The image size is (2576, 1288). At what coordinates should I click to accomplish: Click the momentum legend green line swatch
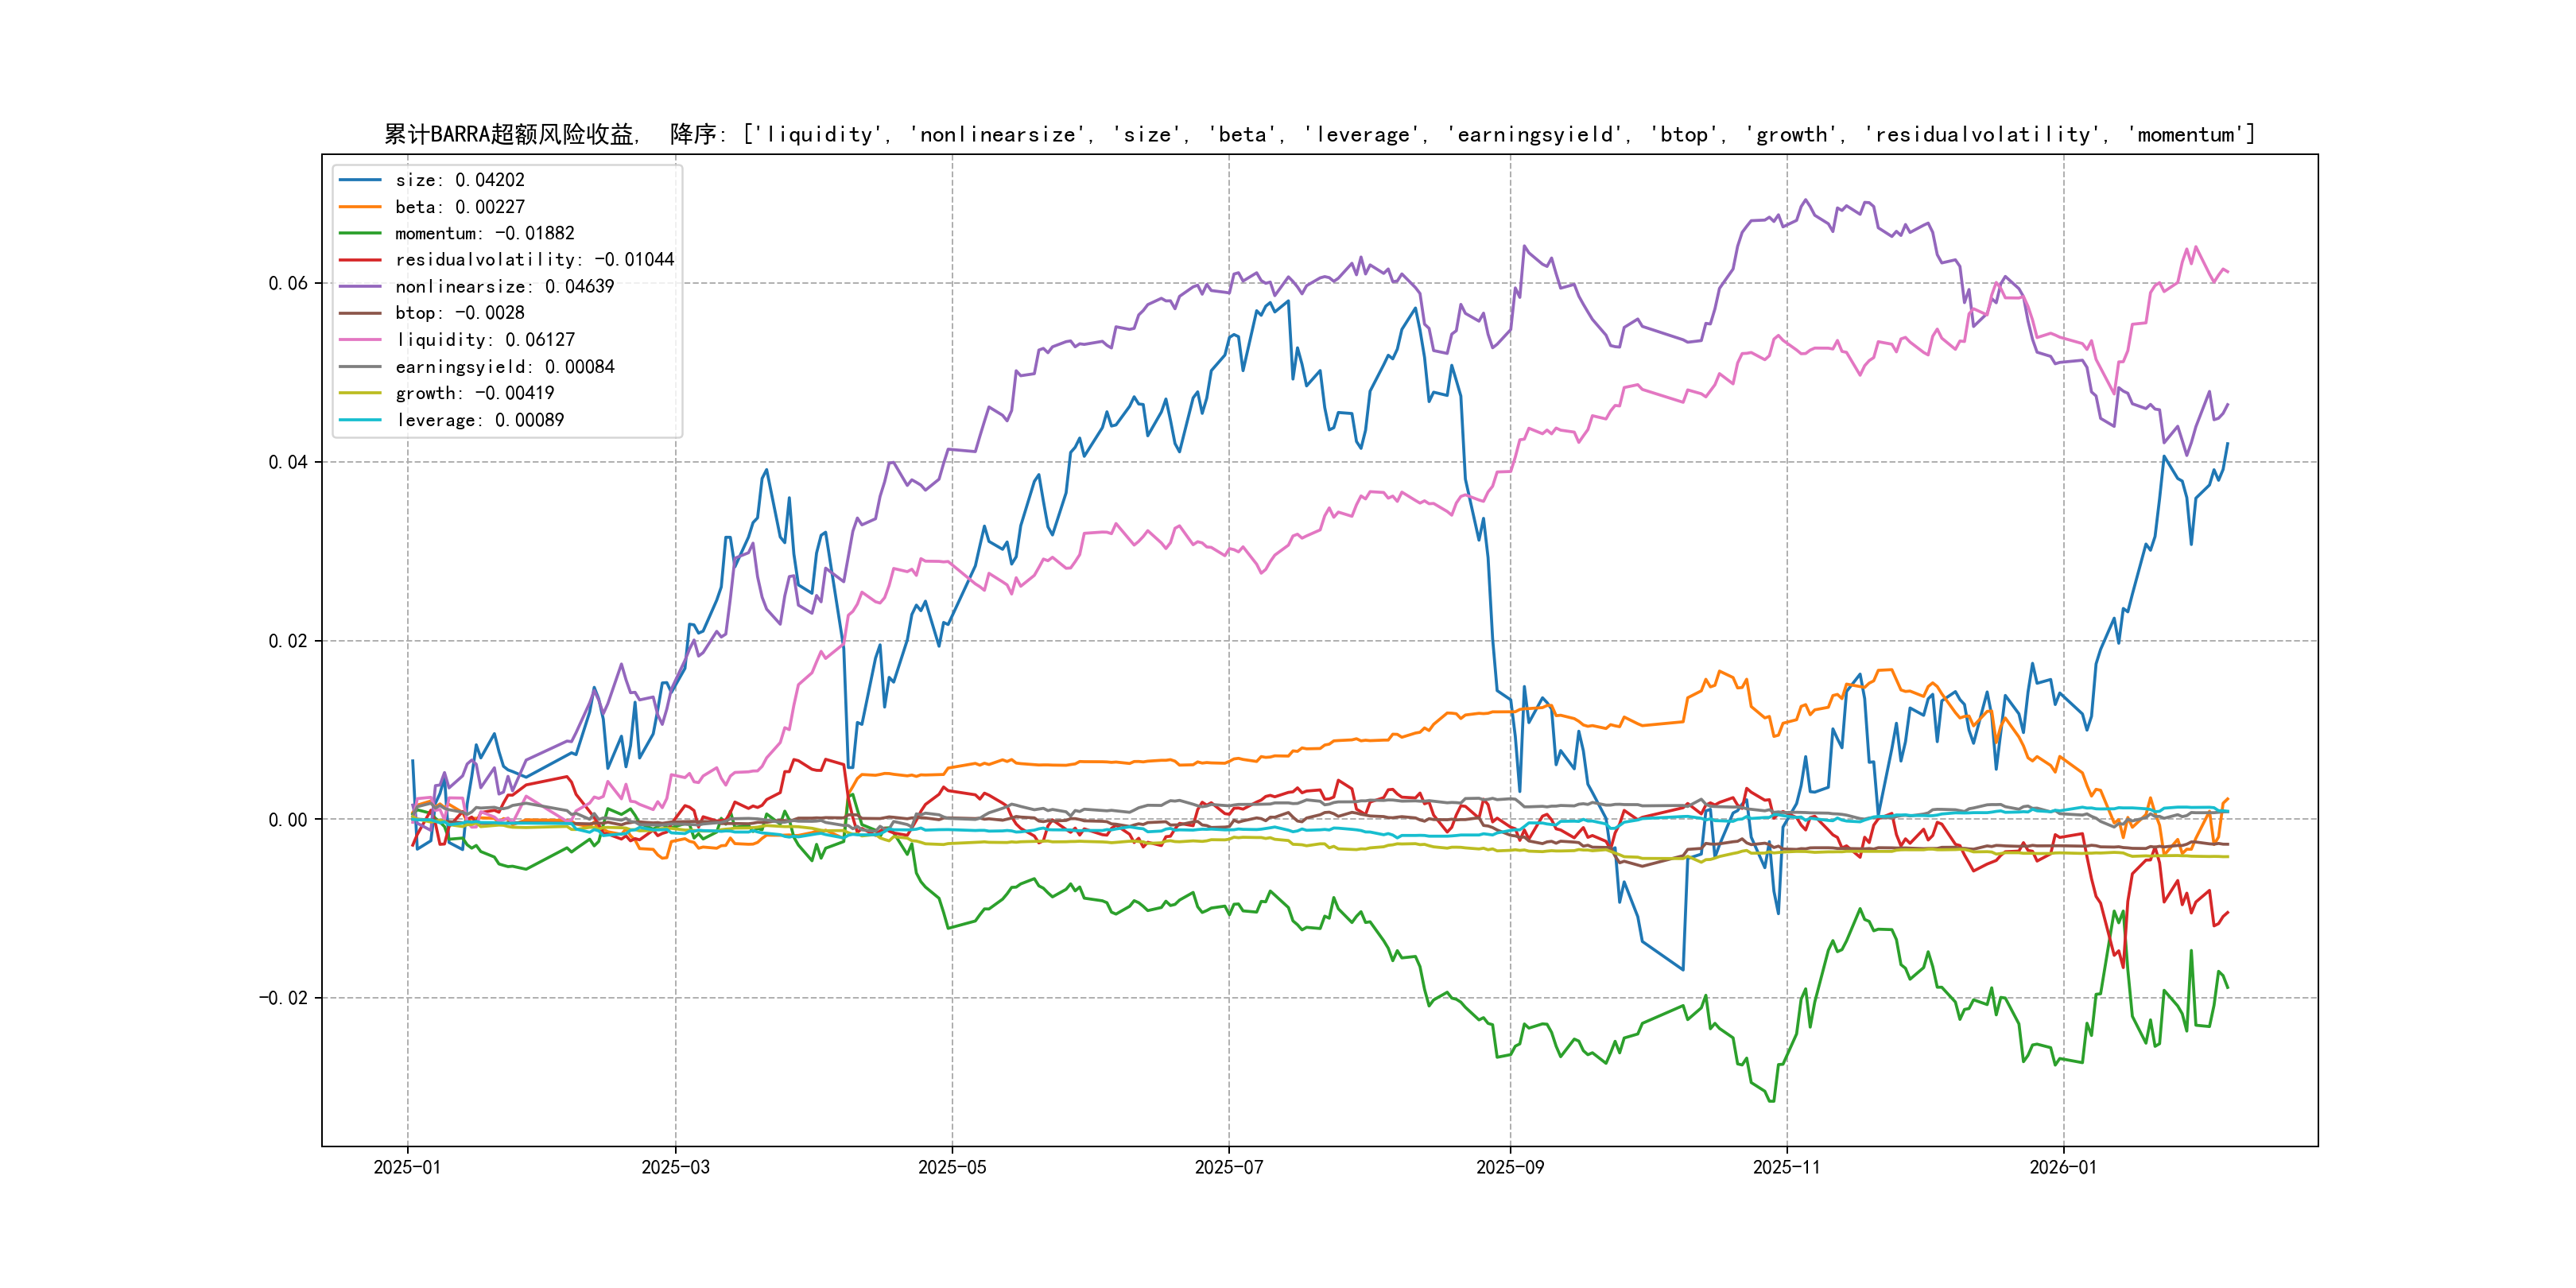point(360,233)
